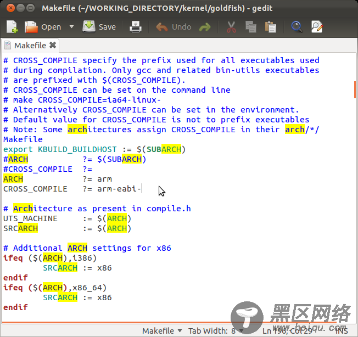Screen dimensions: 358x337
Task: Click the line 'ARCH ?= arm'
Action: pos(58,179)
